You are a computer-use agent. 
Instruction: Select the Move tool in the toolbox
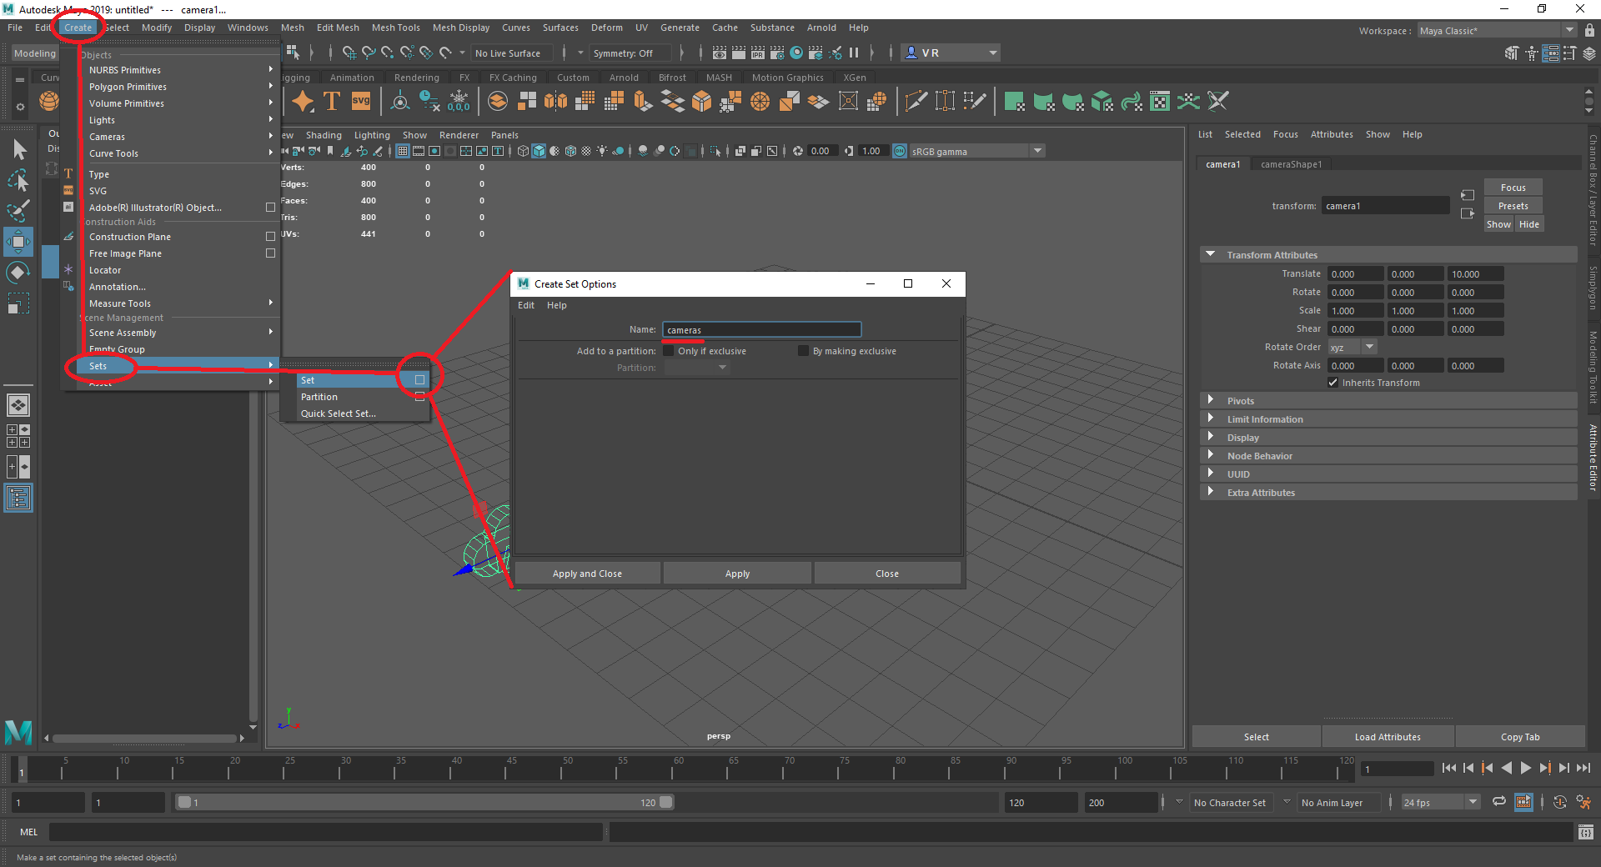(18, 242)
